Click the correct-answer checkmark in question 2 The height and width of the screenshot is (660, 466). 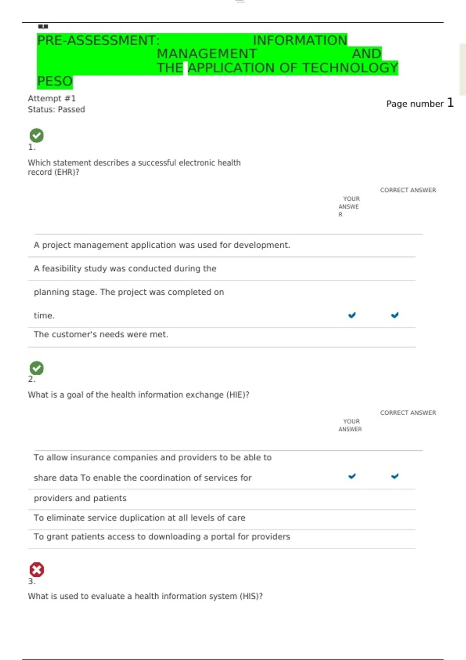pos(395,476)
